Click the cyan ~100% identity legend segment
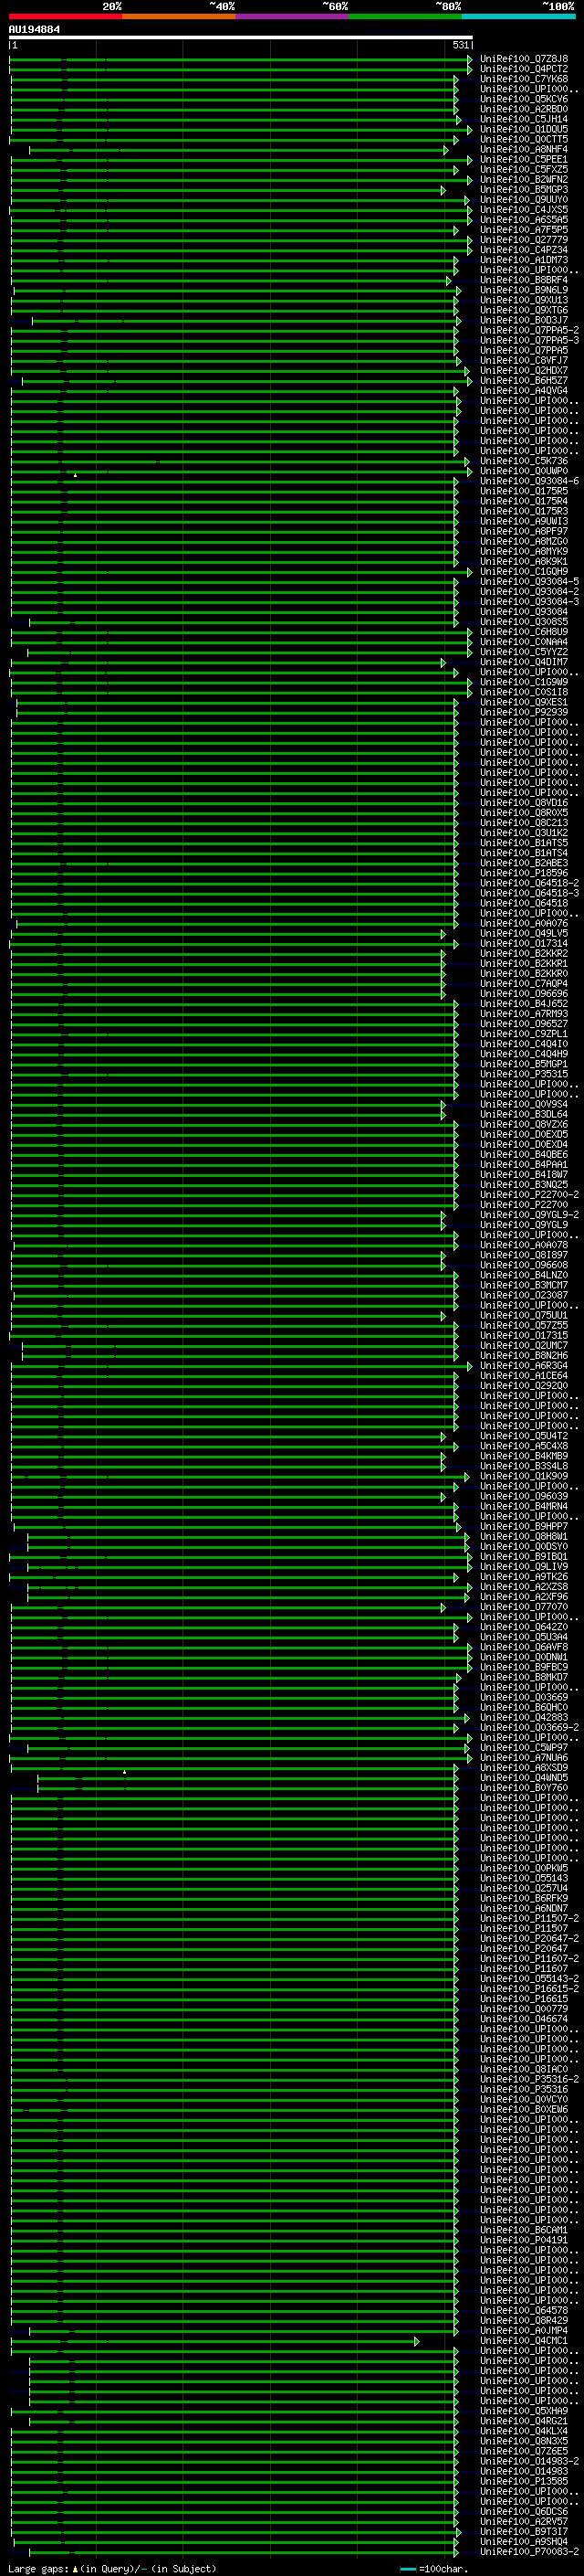The width and height of the screenshot is (584, 2576). pyautogui.click(x=519, y=16)
